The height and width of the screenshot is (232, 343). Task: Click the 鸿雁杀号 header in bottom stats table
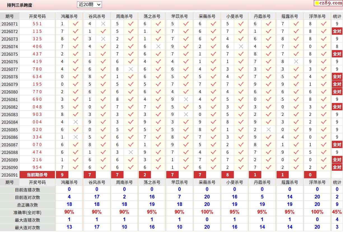(x=69, y=182)
